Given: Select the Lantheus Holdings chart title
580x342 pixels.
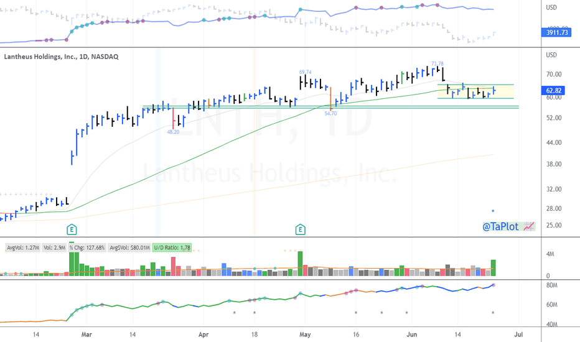Looking at the screenshot, I should coord(61,57).
